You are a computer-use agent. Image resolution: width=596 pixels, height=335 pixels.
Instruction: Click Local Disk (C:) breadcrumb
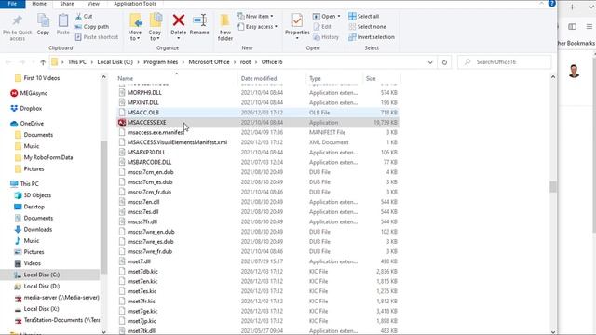[x=115, y=62]
